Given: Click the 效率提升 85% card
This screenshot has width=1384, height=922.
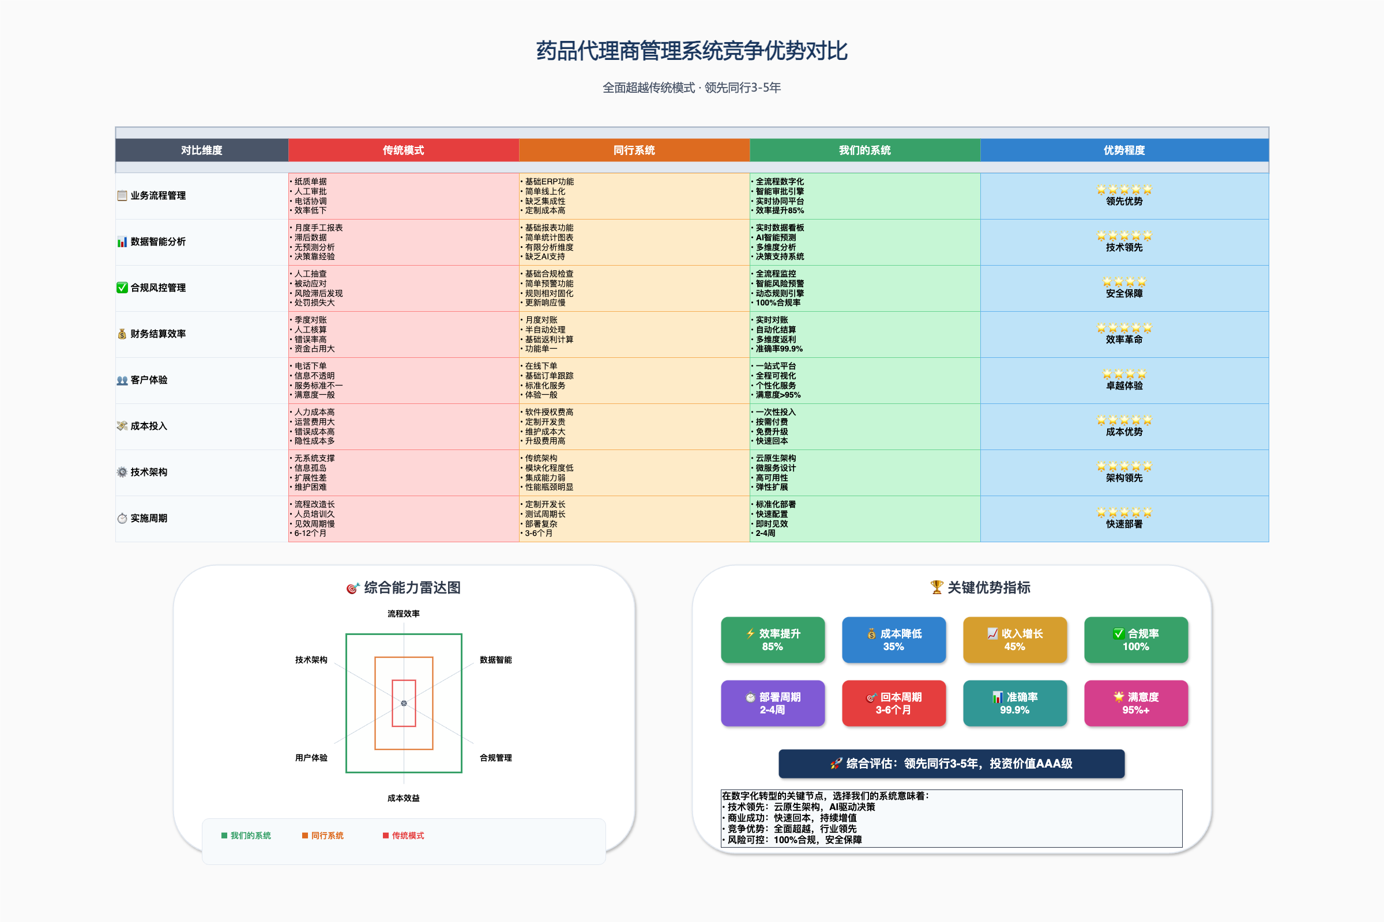Looking at the screenshot, I should 773,640.
